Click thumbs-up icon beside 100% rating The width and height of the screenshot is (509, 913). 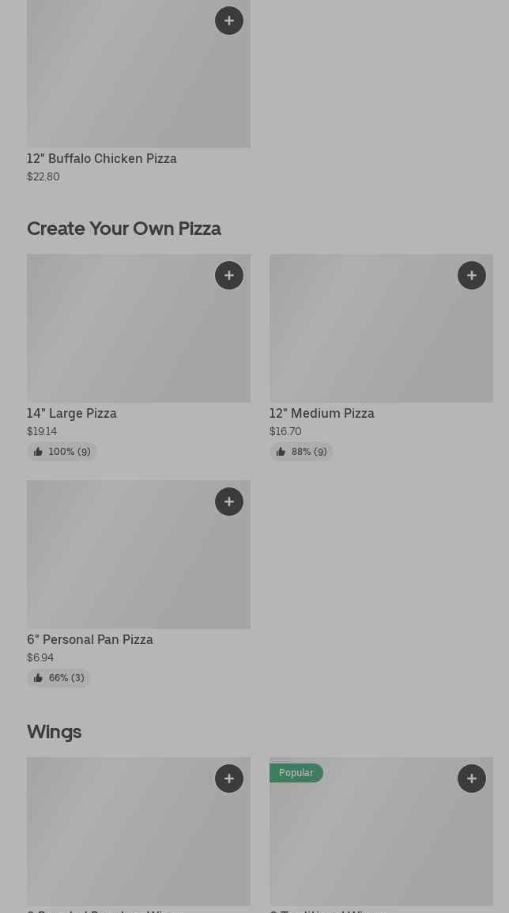(x=38, y=452)
